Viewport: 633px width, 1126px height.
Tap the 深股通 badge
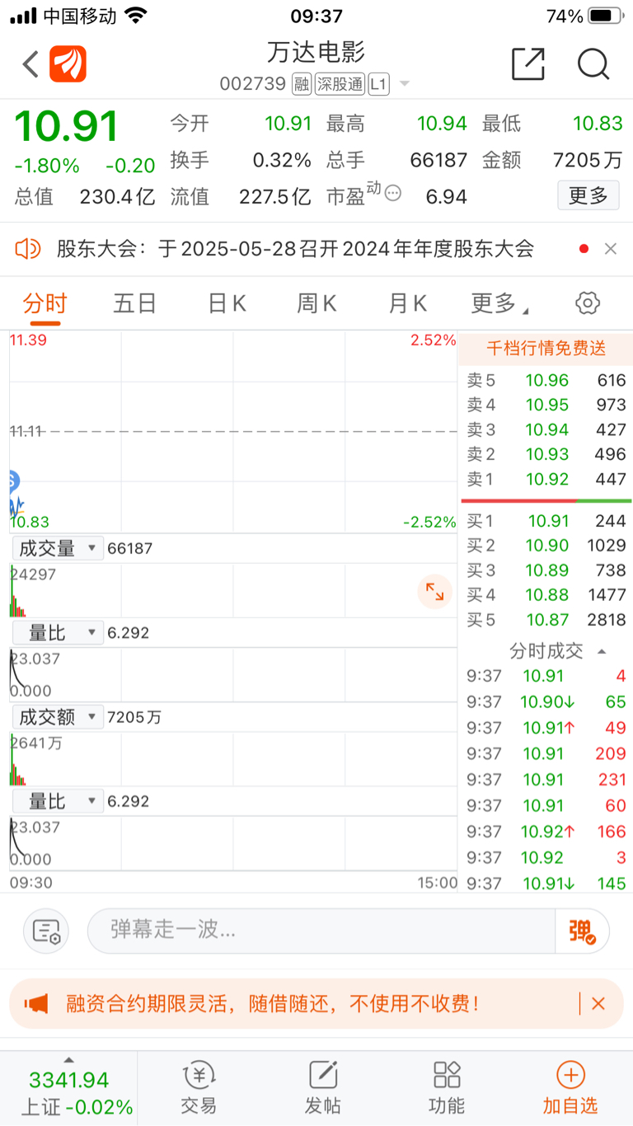coord(340,84)
